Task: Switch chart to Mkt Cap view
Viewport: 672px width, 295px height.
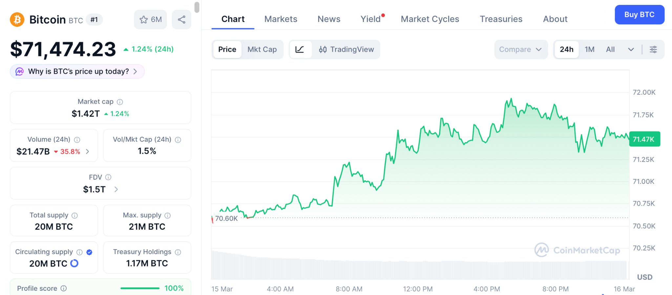Action: (262, 49)
